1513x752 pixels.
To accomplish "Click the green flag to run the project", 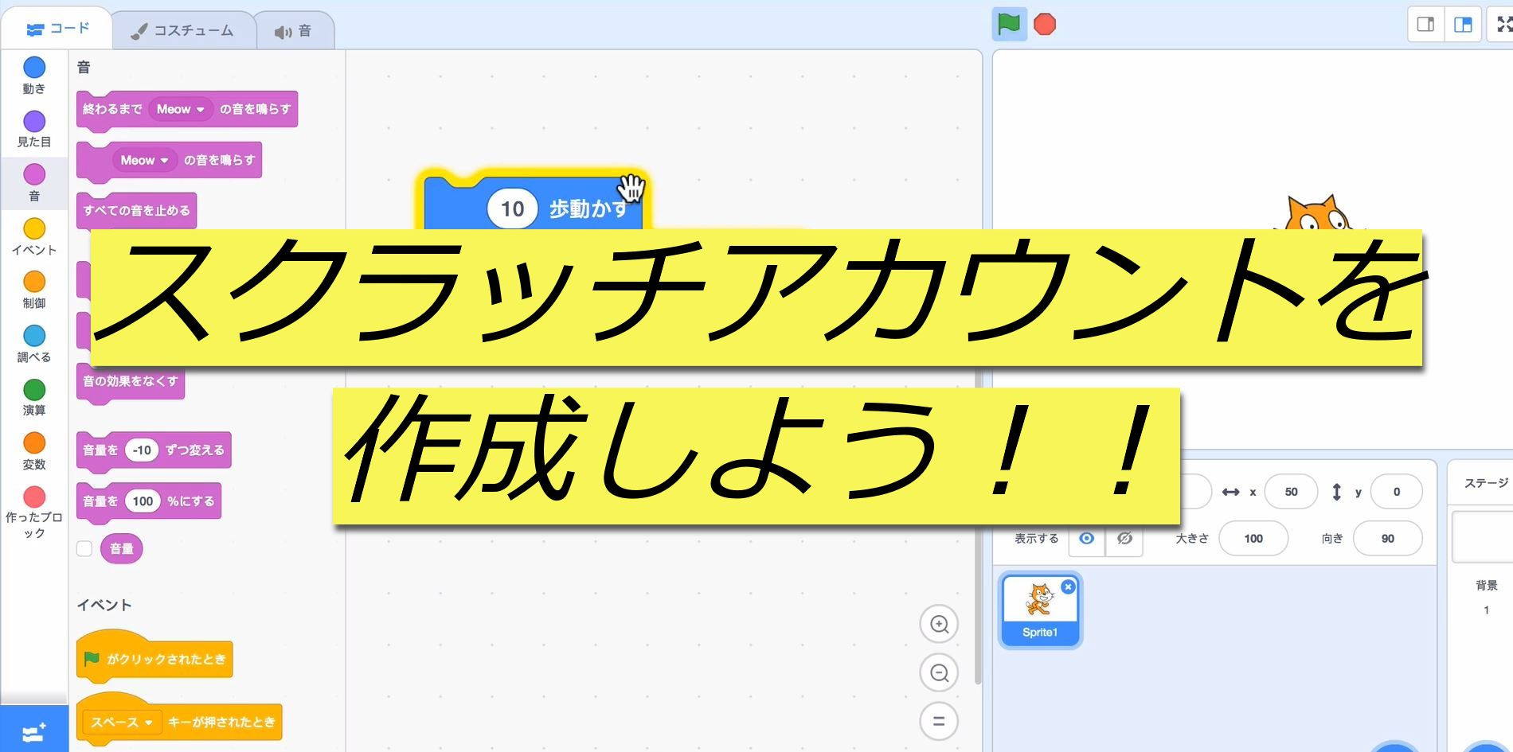I will click(x=1008, y=24).
